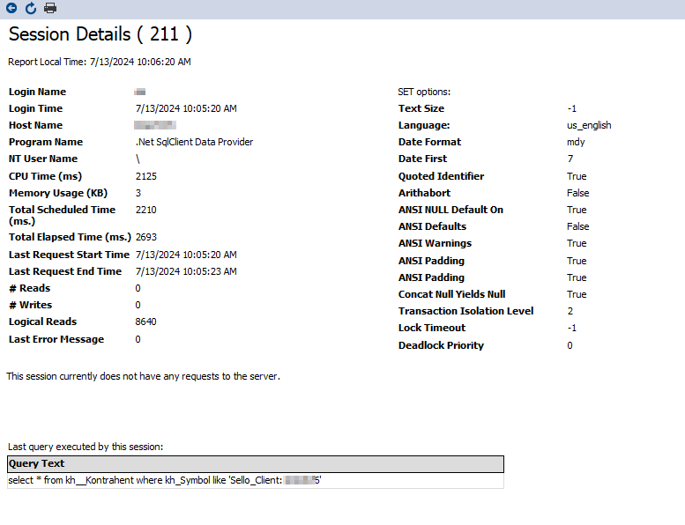Screen dimensions: 685x525
Task: Click the Last Request End Time value
Action: coord(186,271)
